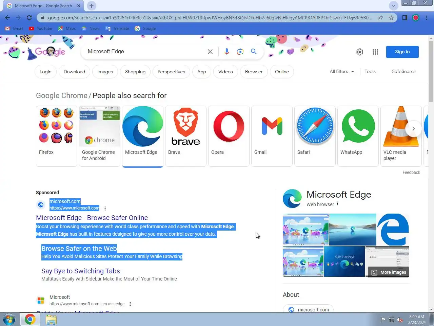Click the Google doodle logo

50,52
